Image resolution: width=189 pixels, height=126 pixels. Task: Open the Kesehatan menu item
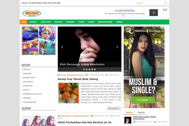58,22
